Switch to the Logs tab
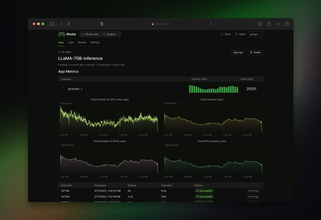 click(71, 42)
